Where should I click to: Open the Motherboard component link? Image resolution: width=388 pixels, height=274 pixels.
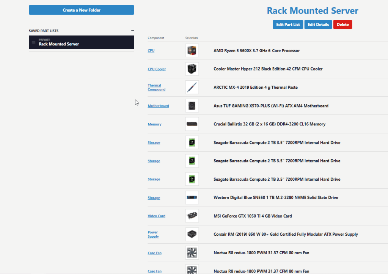pos(158,106)
